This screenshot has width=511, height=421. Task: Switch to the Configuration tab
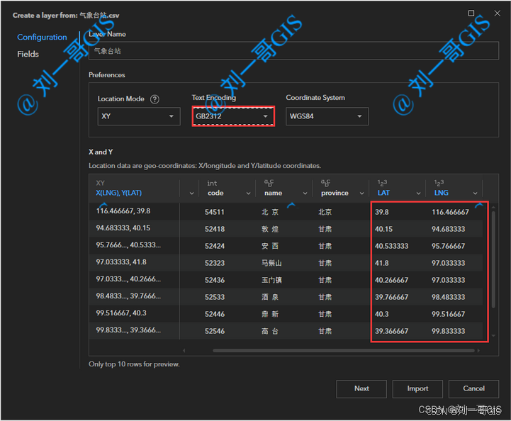[x=42, y=37]
